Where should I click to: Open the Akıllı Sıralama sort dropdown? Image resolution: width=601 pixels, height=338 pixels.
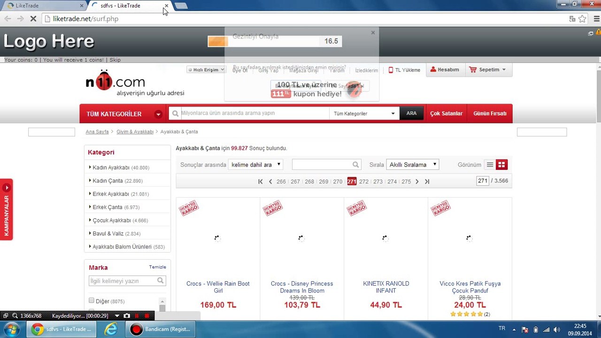tap(413, 165)
